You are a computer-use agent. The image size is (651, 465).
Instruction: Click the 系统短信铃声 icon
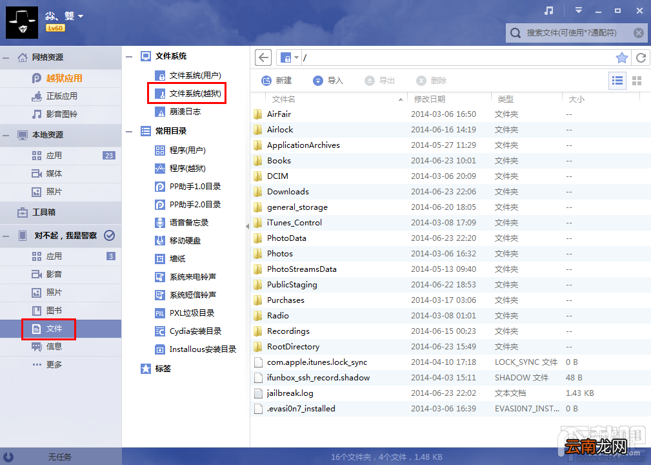(160, 295)
